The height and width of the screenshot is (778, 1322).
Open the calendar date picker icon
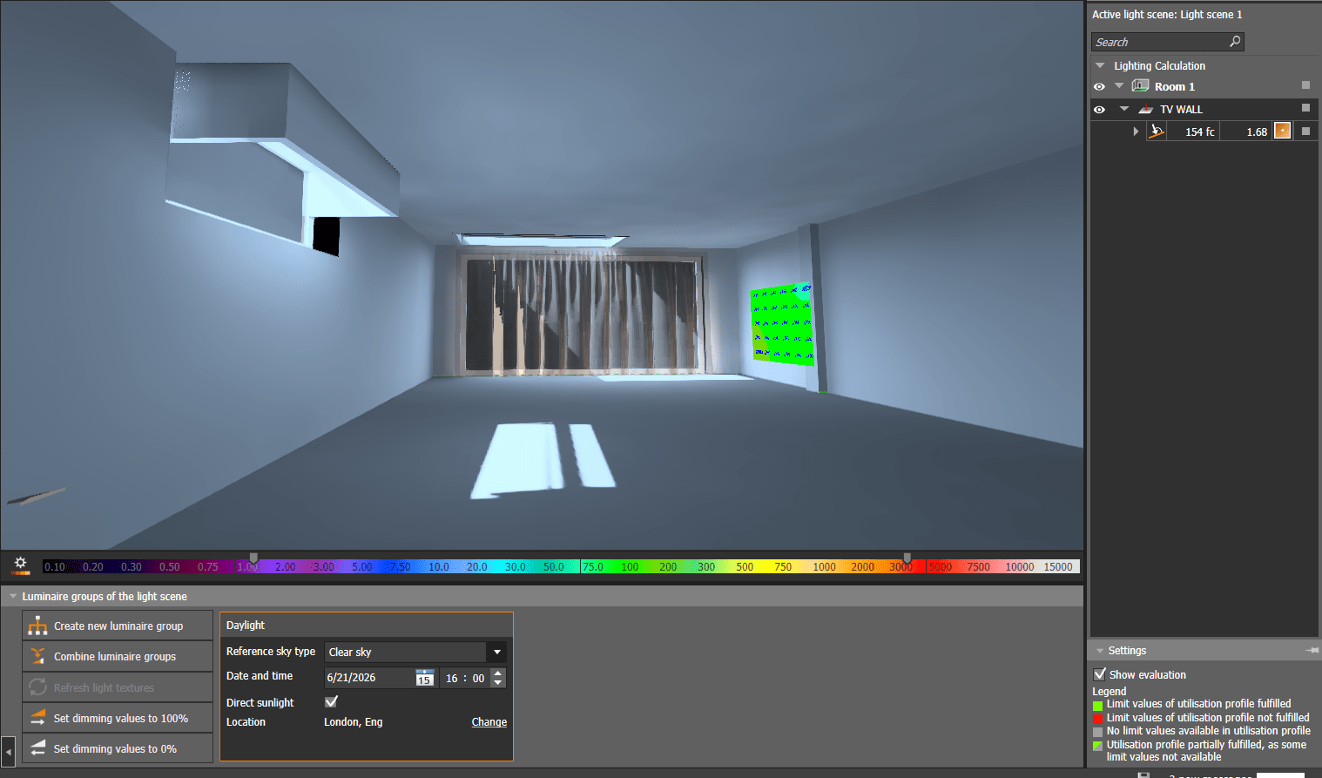tap(424, 678)
